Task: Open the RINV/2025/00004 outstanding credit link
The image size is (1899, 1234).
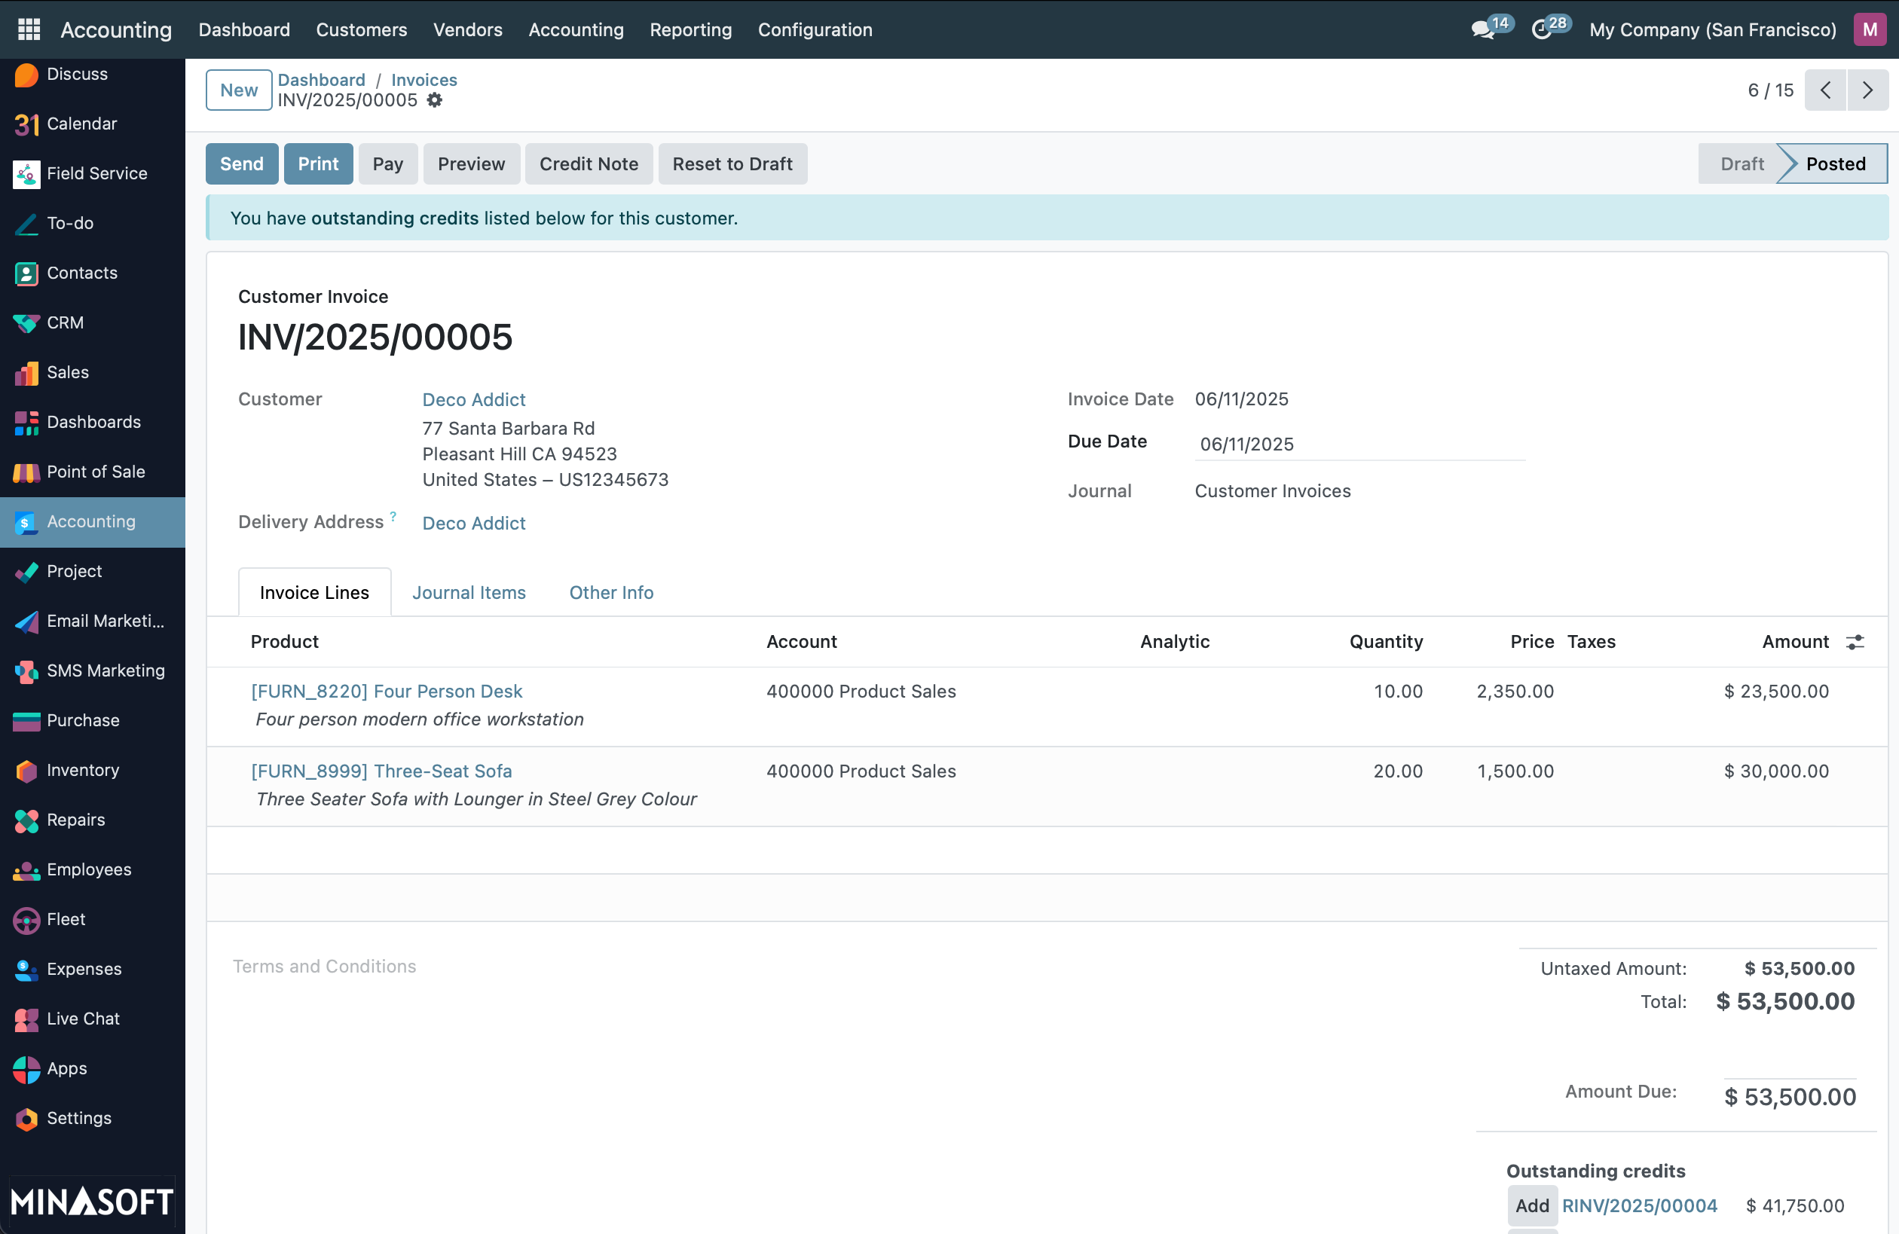Action: coord(1639,1205)
